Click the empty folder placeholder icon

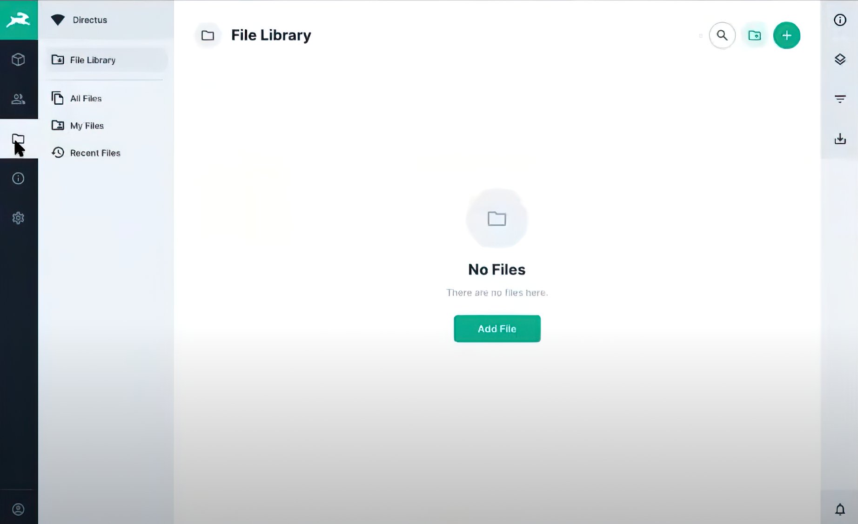[496, 218]
